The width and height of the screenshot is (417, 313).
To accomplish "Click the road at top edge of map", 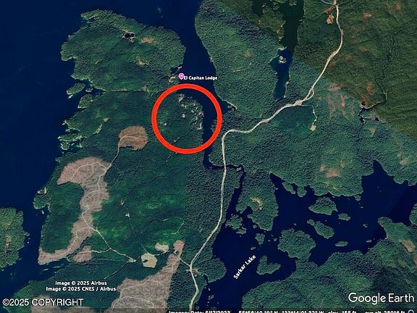I will (x=336, y=3).
